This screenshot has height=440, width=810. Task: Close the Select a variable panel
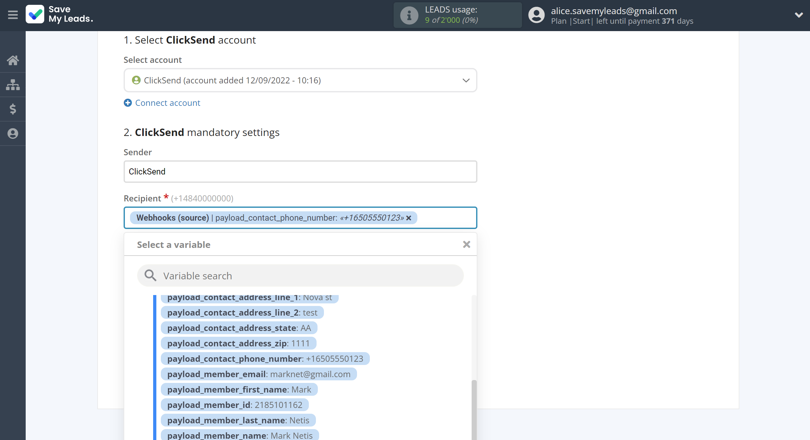tap(466, 245)
